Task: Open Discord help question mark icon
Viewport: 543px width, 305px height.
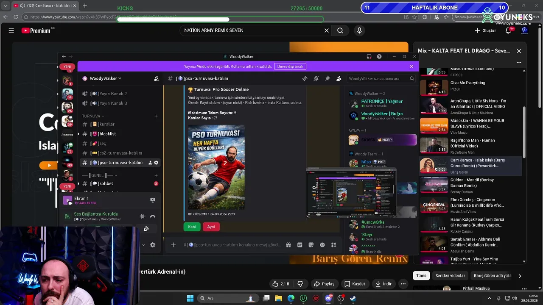Action: 379,56
